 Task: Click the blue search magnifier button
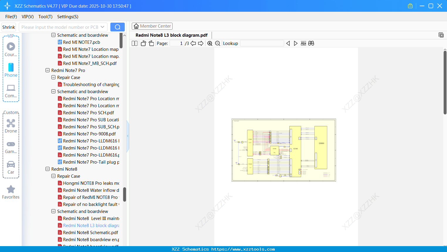coord(117,27)
